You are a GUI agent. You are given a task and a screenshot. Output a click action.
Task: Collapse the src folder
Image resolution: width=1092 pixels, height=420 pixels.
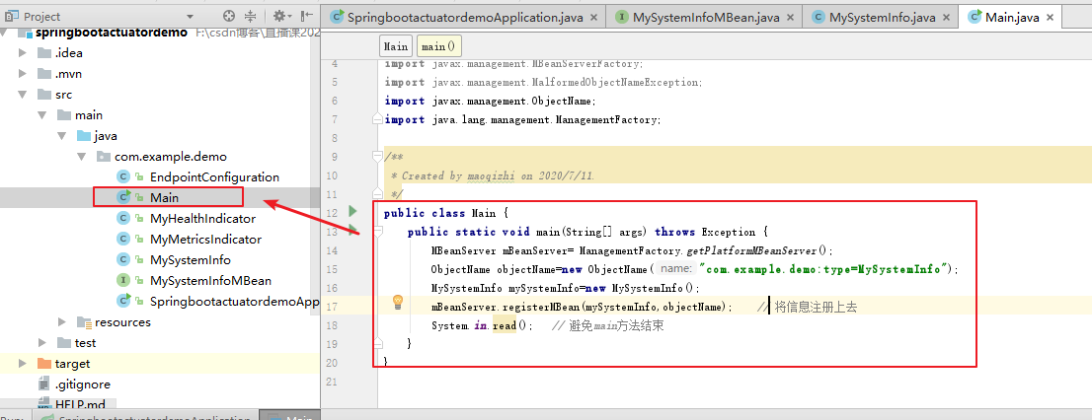(x=23, y=95)
